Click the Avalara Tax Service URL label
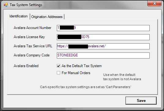This screenshot has height=111, width=164. [x=33, y=46]
